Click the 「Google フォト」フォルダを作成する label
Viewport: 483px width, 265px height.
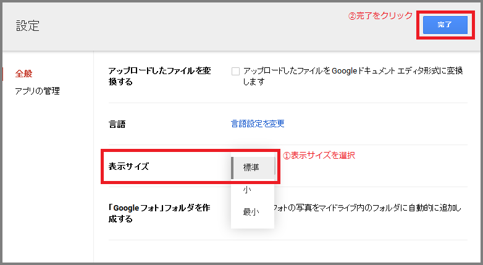159,213
